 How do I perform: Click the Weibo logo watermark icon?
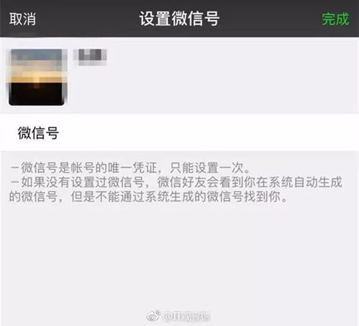(x=154, y=316)
